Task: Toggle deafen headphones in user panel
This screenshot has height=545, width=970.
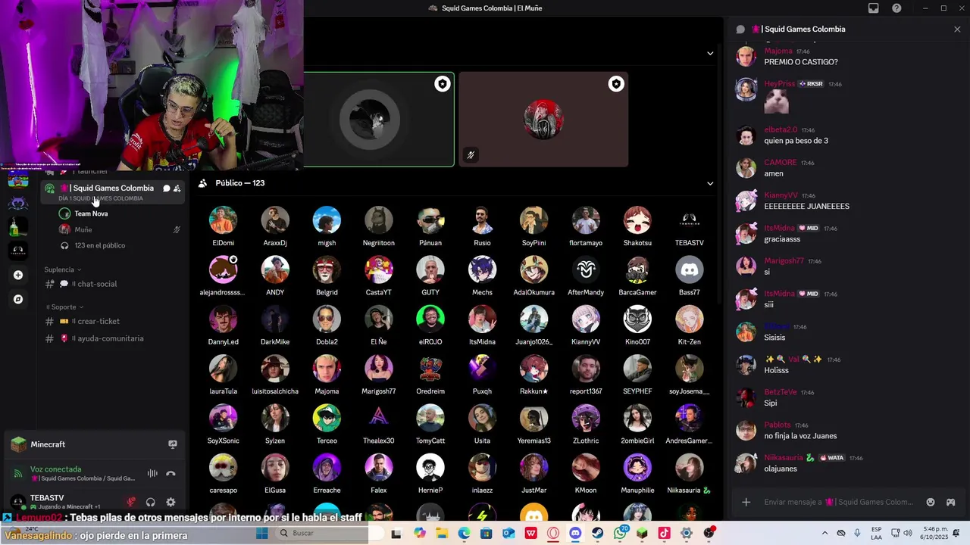Action: tap(151, 502)
